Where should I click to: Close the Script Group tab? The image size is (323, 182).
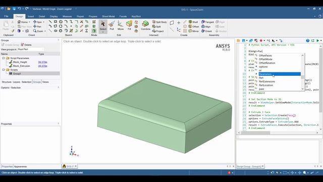(x=262, y=166)
